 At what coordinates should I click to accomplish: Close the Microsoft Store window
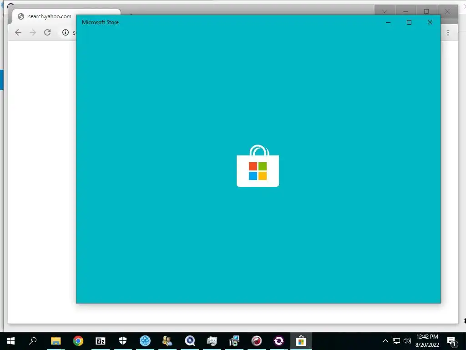click(430, 22)
